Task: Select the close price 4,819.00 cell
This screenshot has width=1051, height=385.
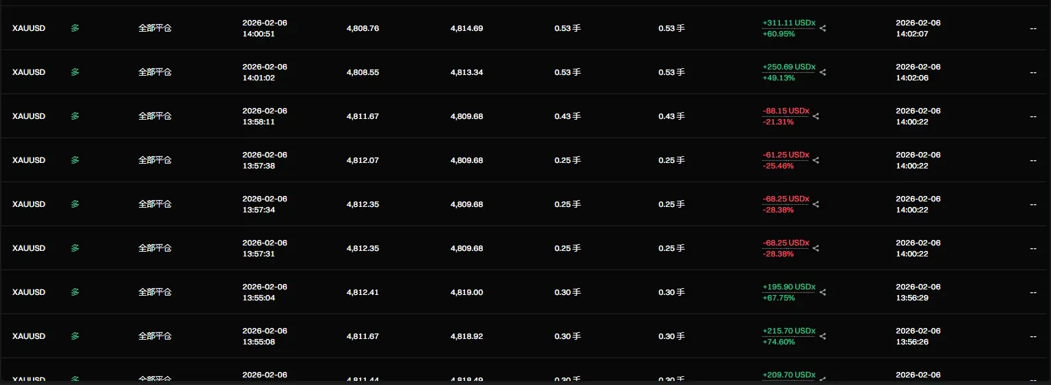Action: click(x=467, y=292)
